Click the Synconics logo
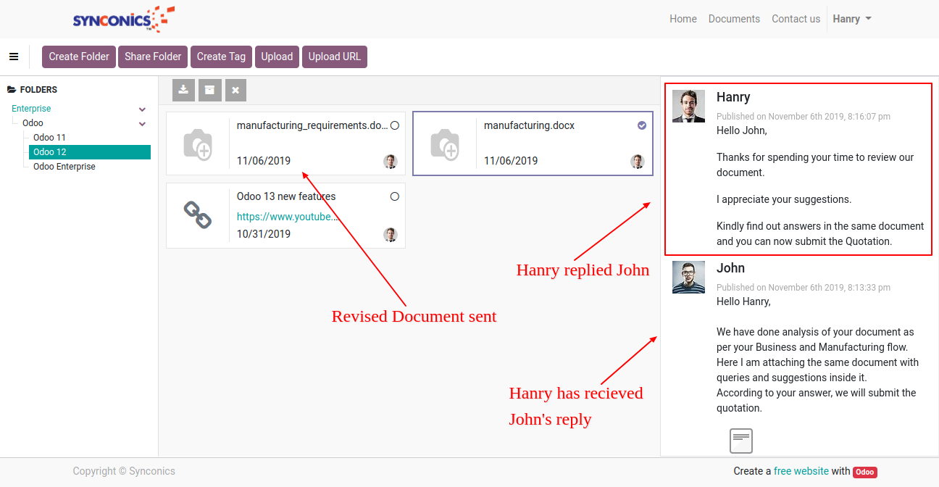 123,20
